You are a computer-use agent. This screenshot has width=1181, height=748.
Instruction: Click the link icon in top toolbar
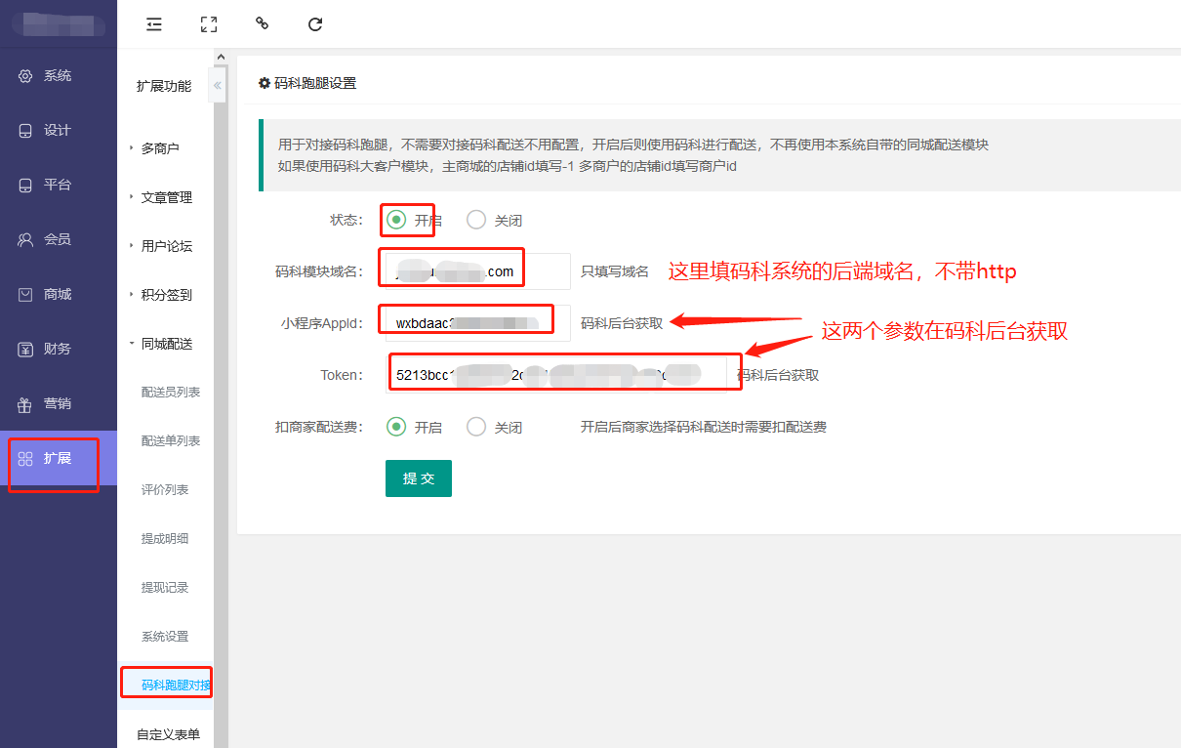tap(262, 23)
